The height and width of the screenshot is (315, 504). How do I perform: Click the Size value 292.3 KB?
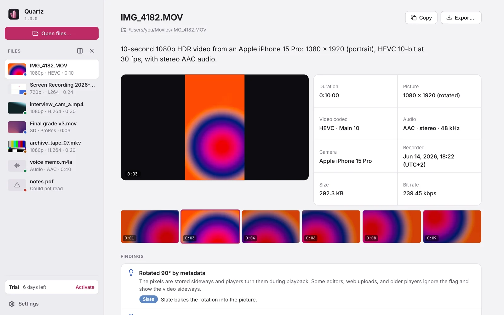coord(331,193)
